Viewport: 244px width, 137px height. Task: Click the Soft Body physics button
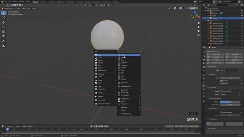click(234, 54)
